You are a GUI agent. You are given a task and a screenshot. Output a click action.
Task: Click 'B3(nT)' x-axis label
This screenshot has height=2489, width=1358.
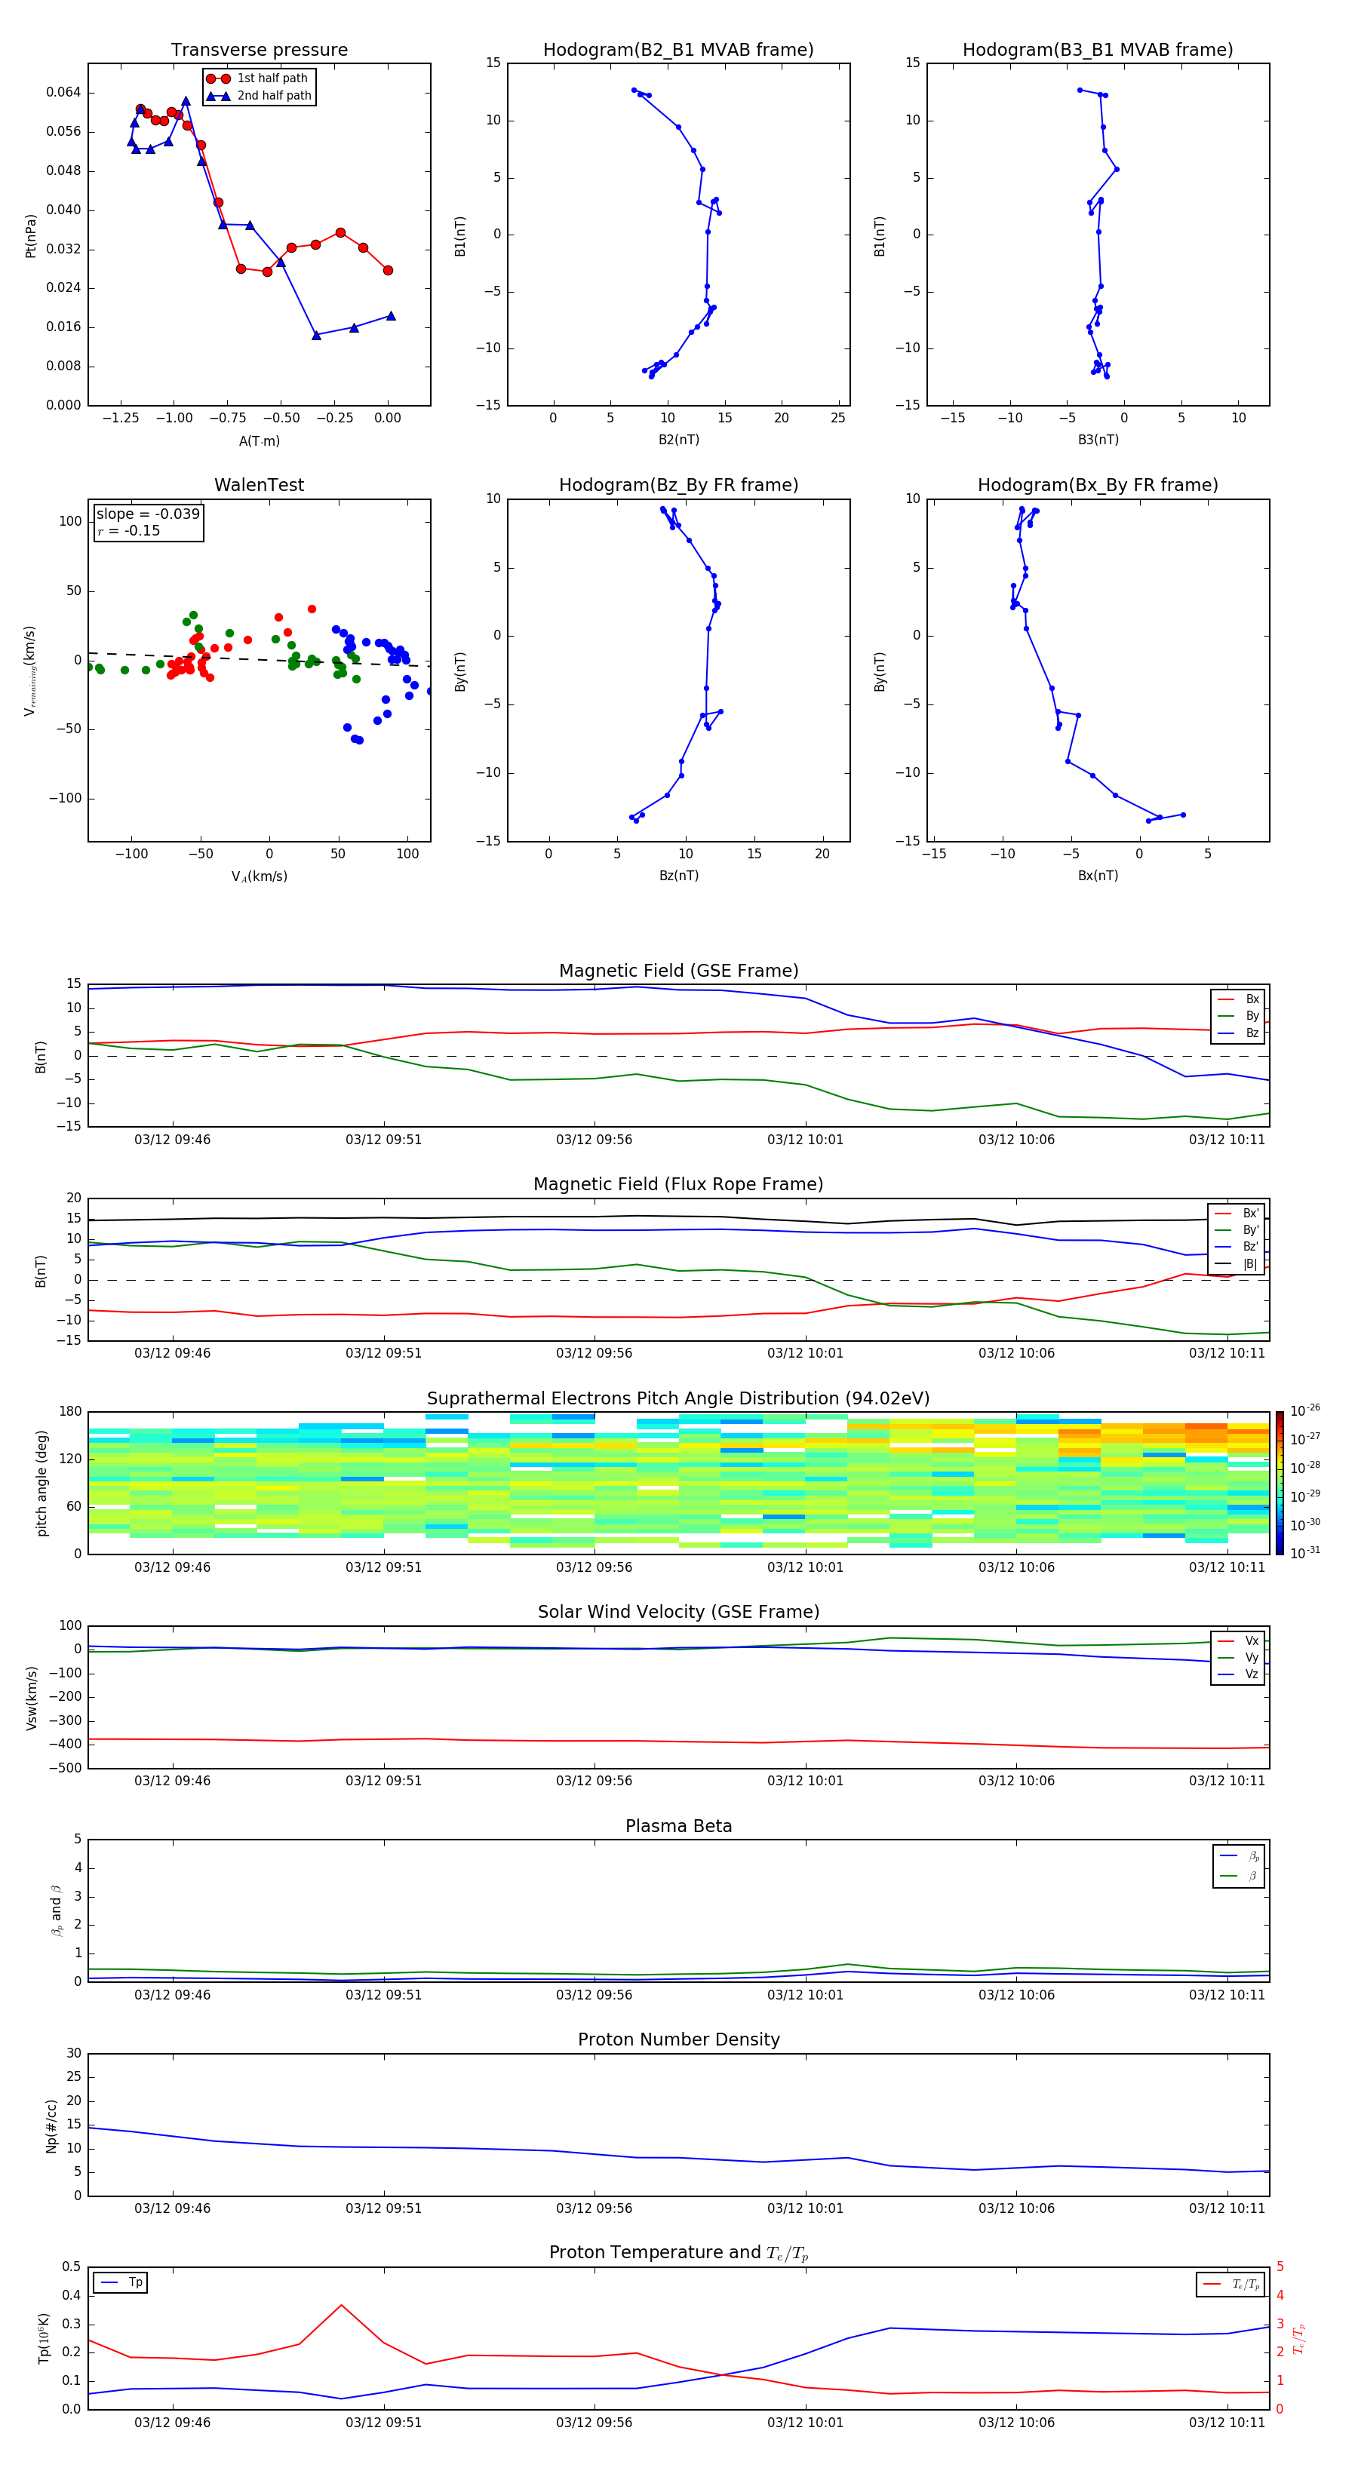1098,440
